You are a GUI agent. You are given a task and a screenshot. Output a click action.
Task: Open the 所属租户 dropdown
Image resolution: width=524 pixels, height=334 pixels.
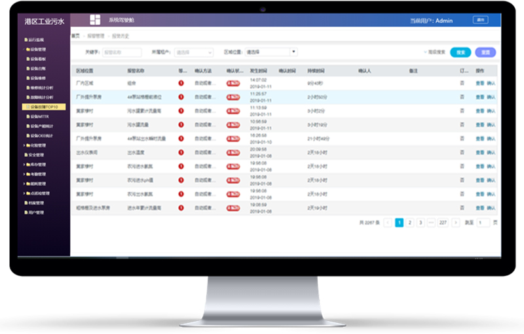[193, 52]
